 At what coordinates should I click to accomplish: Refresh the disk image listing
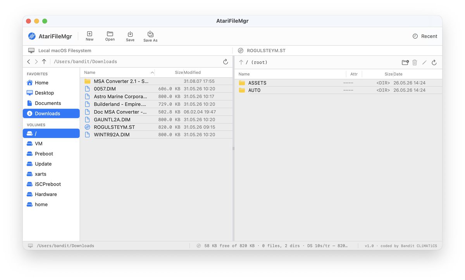point(434,62)
